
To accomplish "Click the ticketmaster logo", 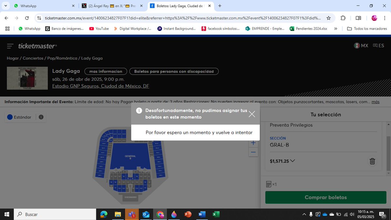I will click(x=37, y=46).
